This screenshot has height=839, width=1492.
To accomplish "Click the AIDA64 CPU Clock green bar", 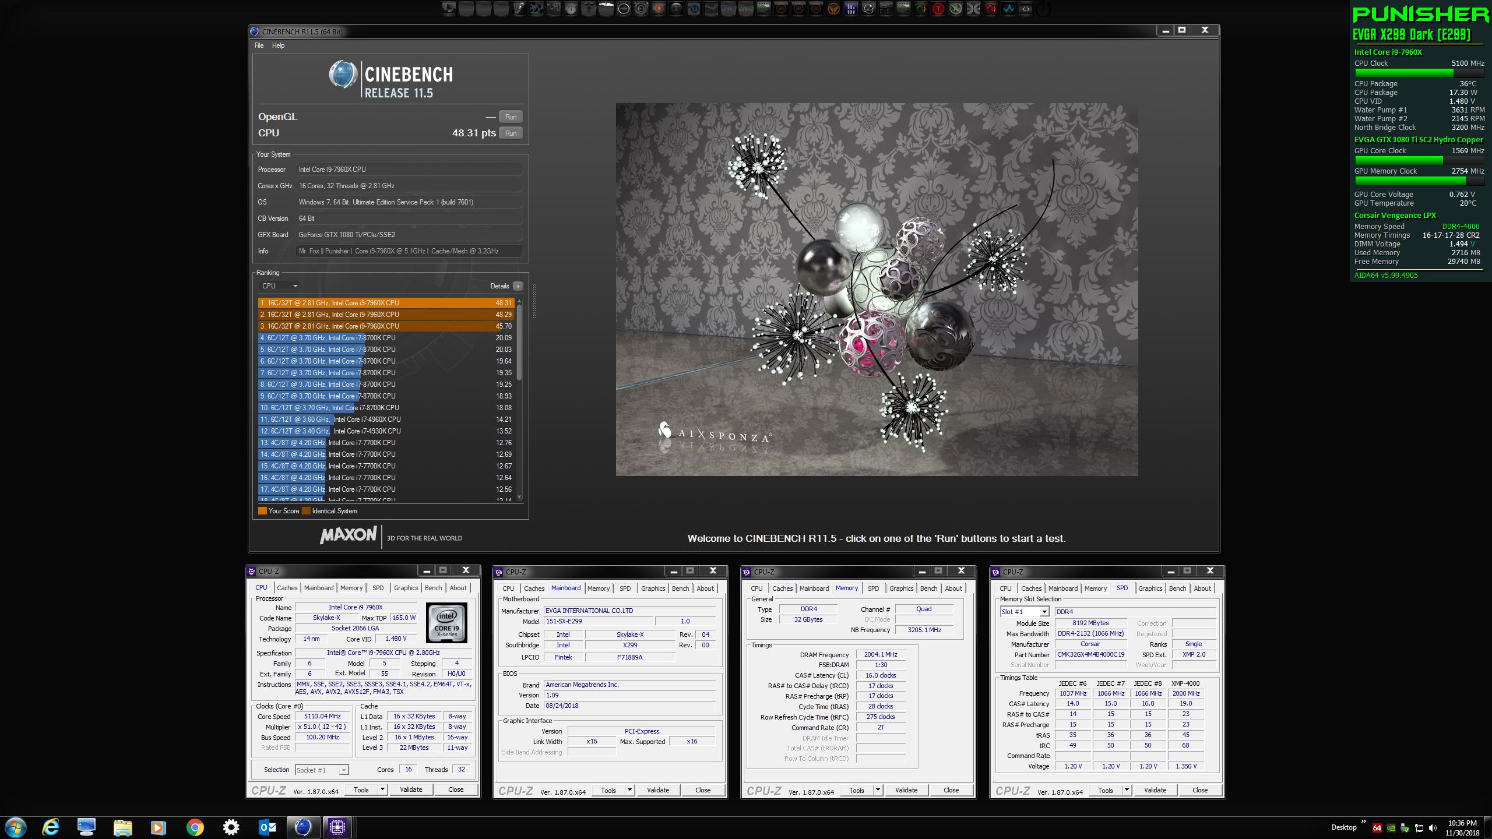I will point(1419,73).
